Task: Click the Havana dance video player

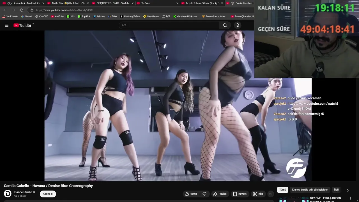Action: click(x=178, y=105)
